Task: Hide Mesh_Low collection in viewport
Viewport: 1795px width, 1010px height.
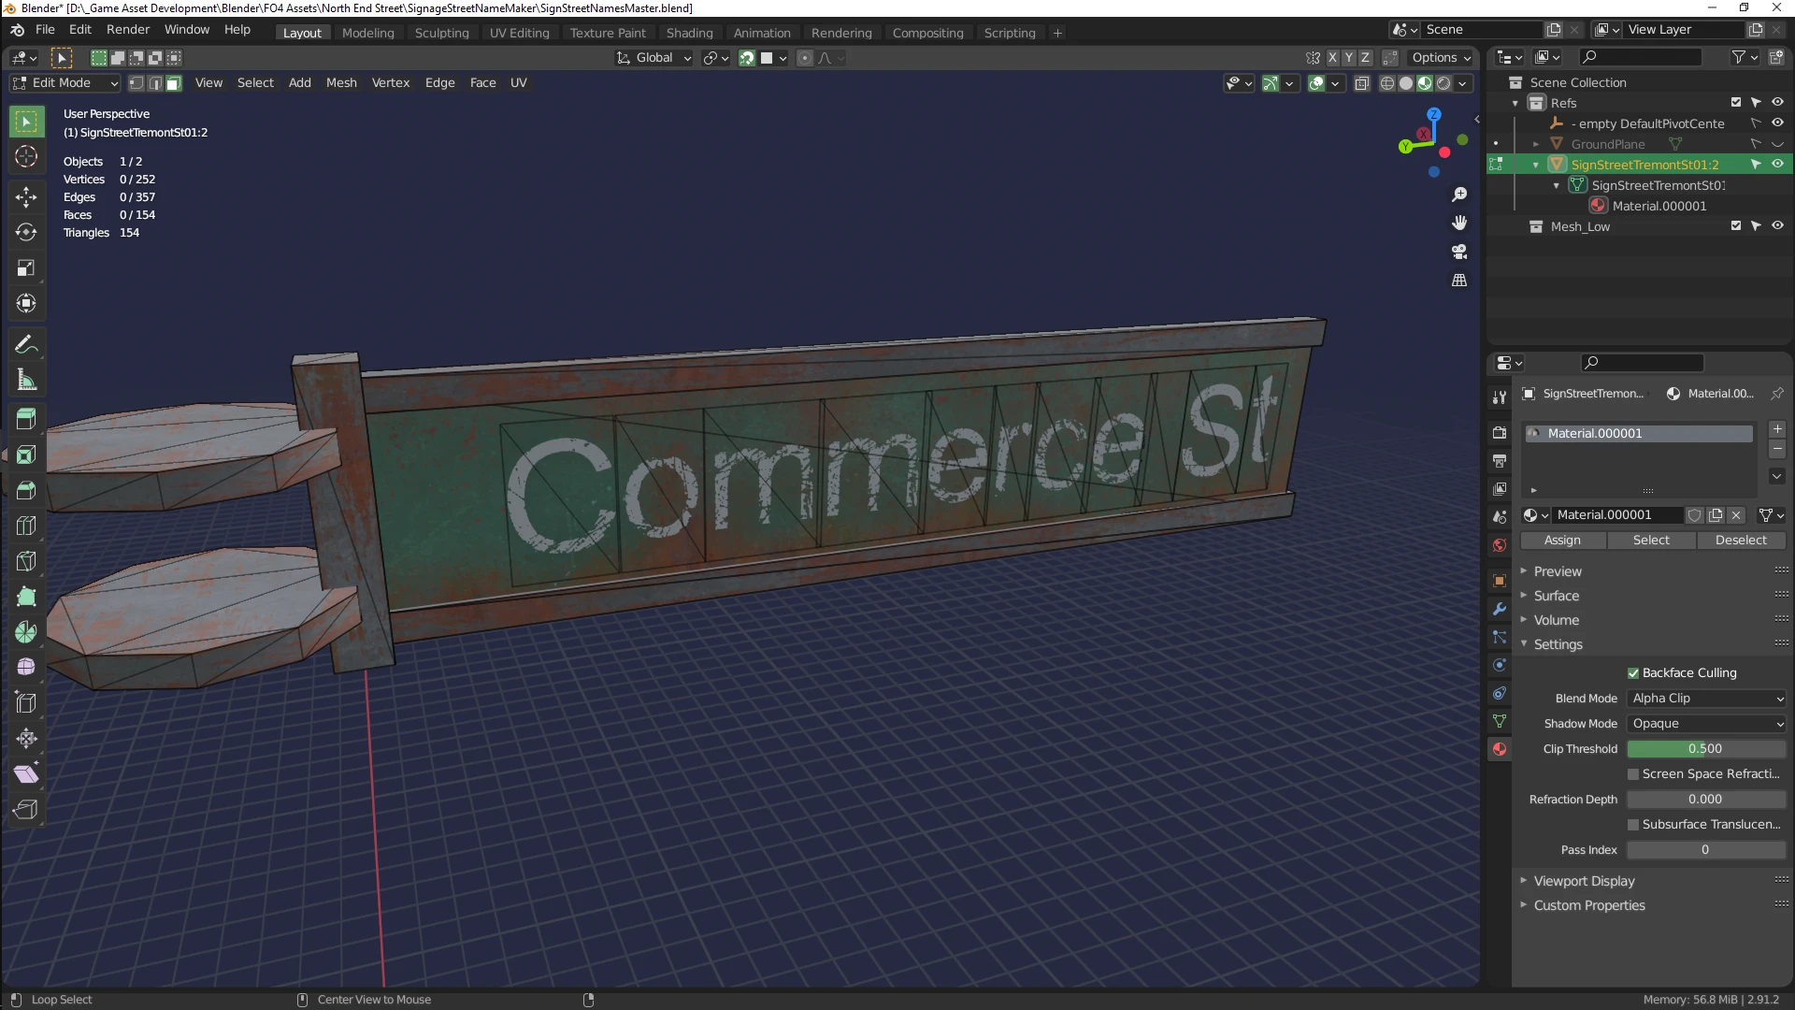Action: 1777,226
